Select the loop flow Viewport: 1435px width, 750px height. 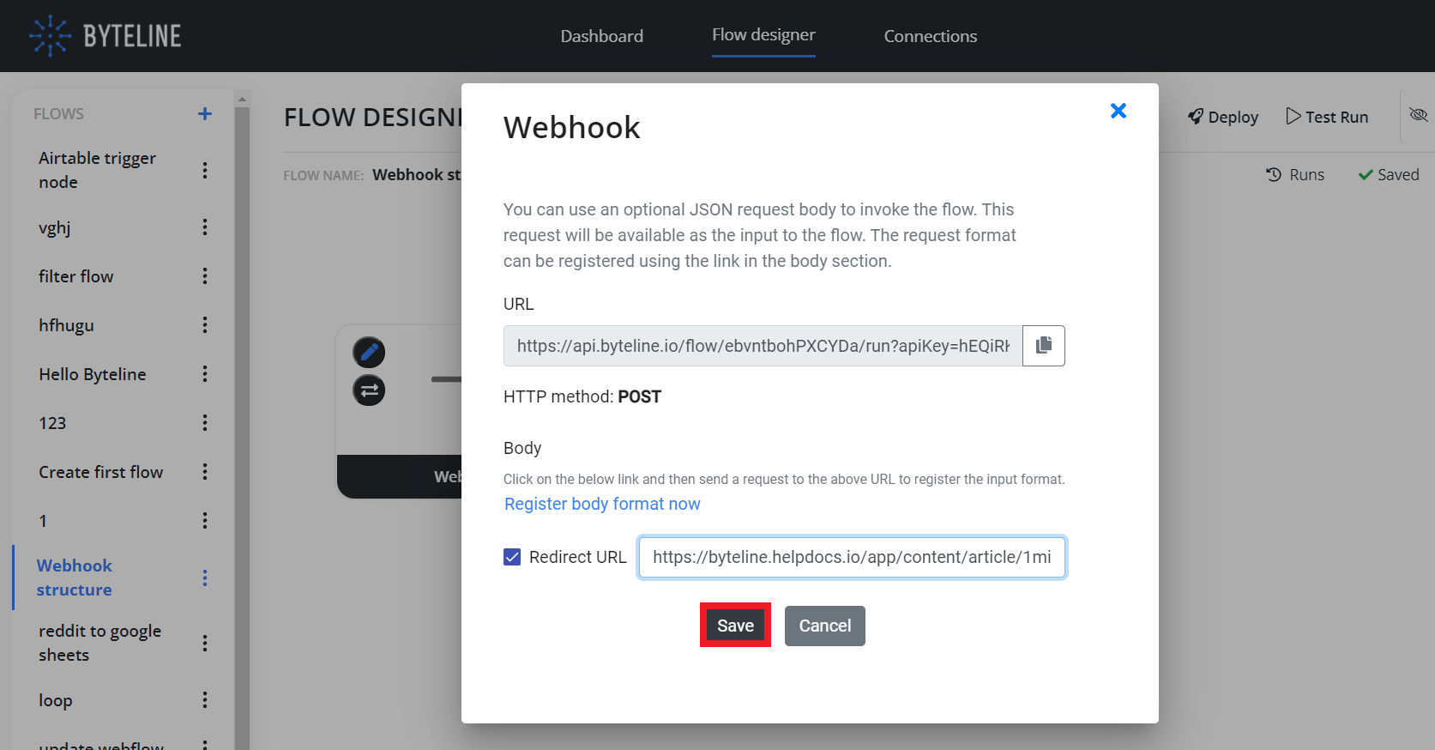point(56,700)
